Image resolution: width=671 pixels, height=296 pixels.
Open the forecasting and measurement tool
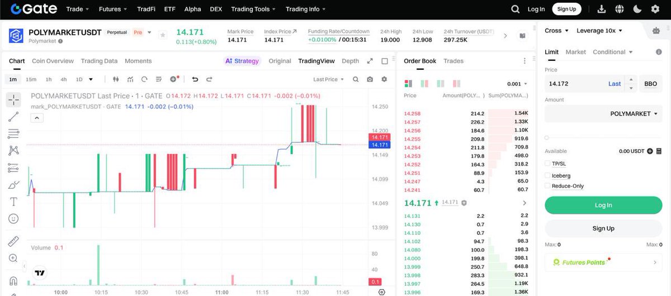13,168
